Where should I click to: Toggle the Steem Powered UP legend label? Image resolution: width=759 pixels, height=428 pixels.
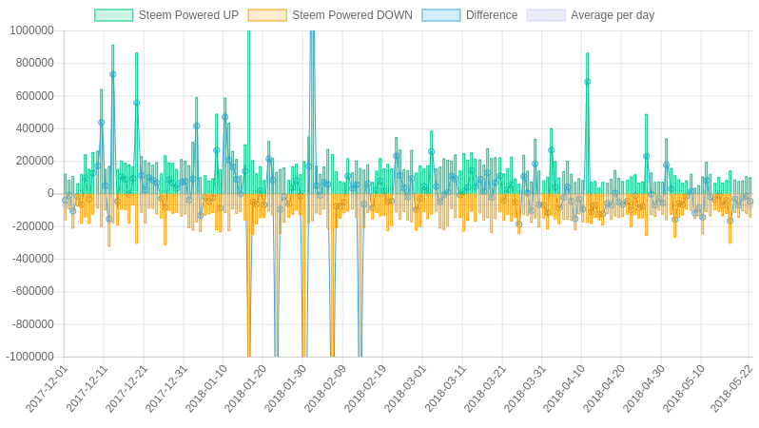pos(188,15)
